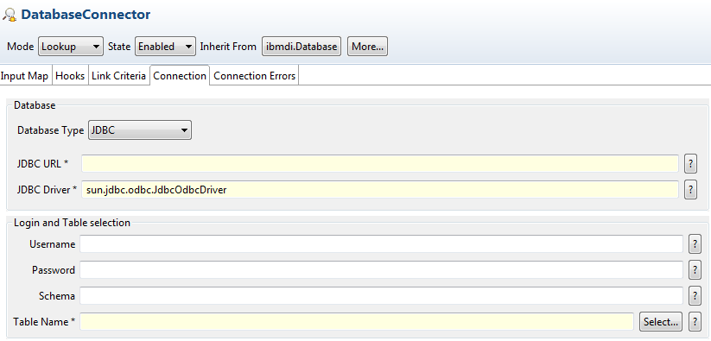Open help for Table Name field
The width and height of the screenshot is (711, 341).
[695, 322]
